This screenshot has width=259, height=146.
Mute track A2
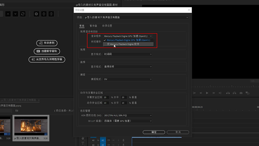[114, 140]
